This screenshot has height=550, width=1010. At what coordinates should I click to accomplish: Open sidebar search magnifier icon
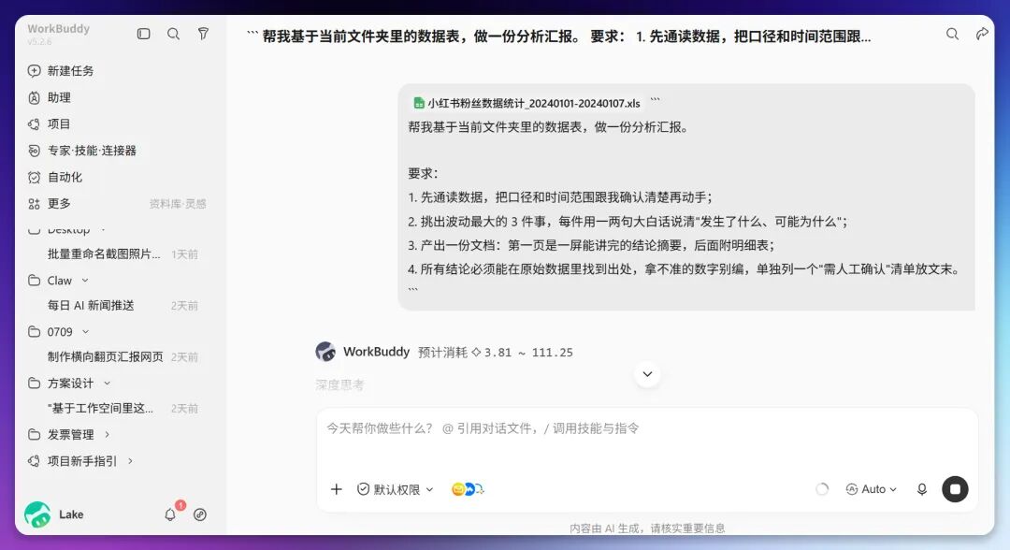point(173,34)
